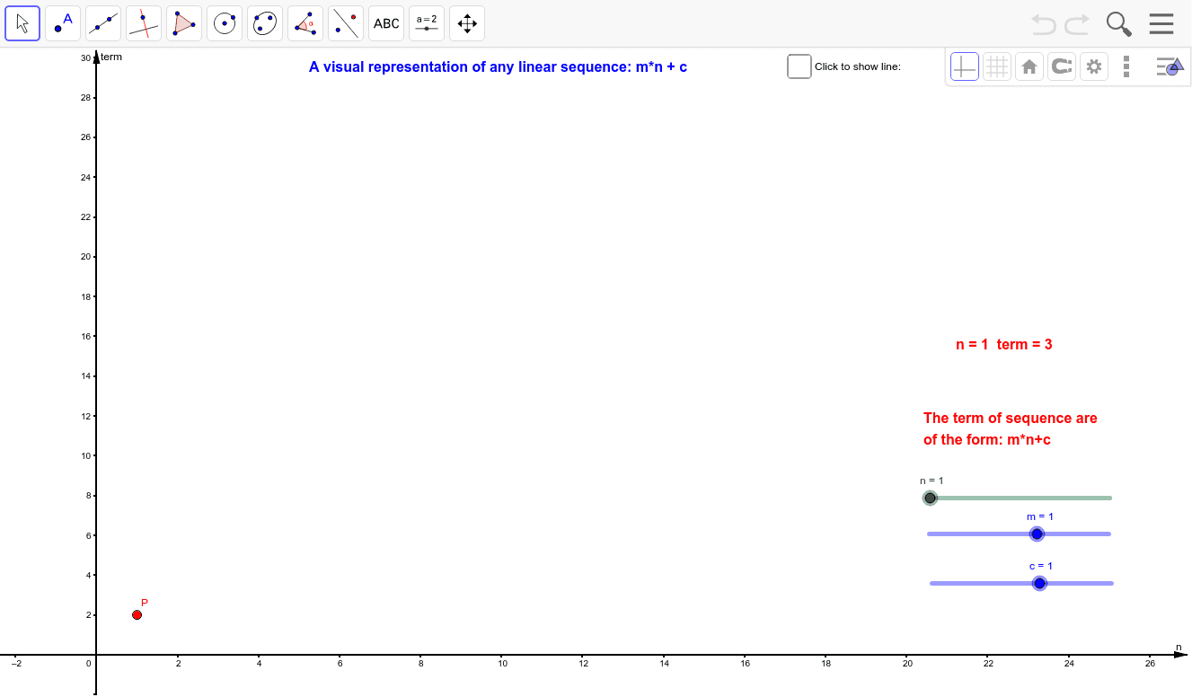
Task: Click the blue title 'A visual representation' text
Action: point(498,66)
